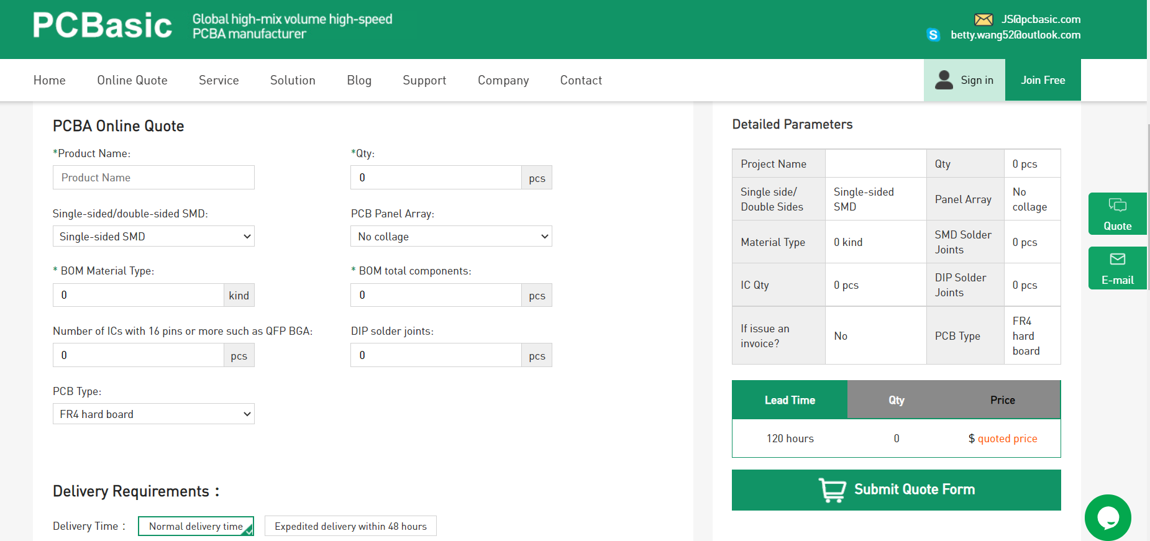Focus the Product Name input field
This screenshot has width=1150, height=541.
click(153, 177)
